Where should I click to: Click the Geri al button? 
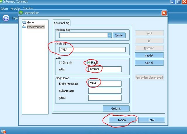tap(149, 63)
